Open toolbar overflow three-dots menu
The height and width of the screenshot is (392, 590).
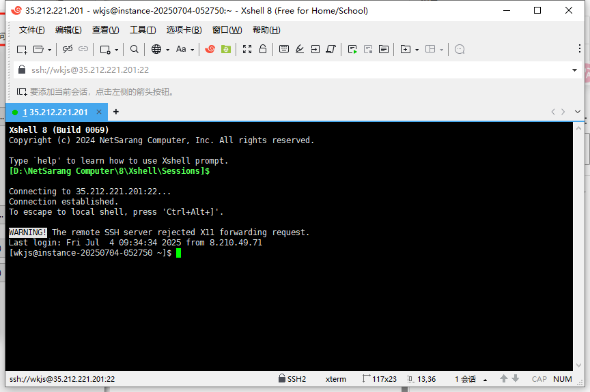pos(580,48)
